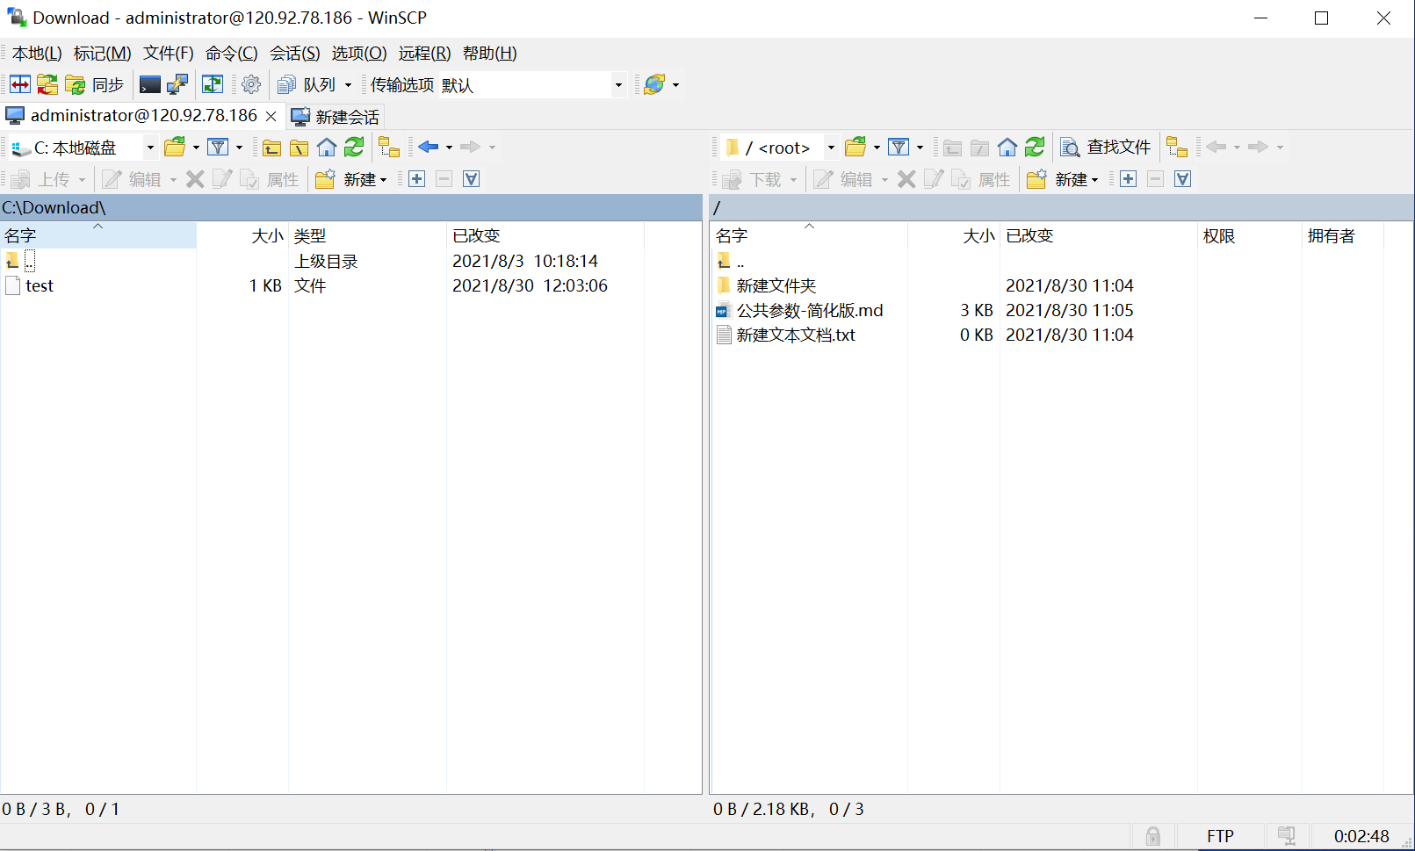This screenshot has width=1415, height=851.
Task: Click invert selection icon in local panel
Action: 472,179
